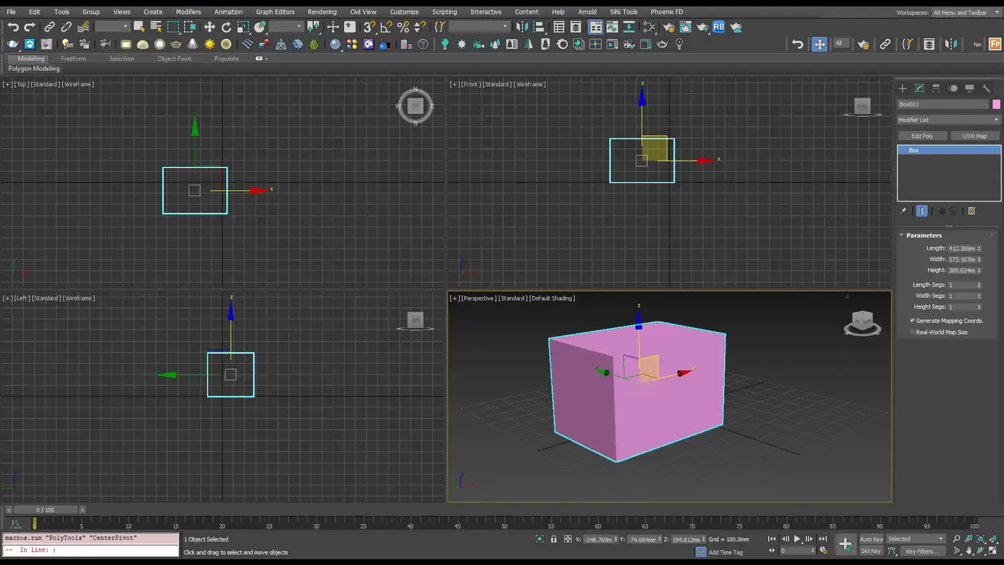Click the UVW Map button
Screen dimensions: 1004x565
pyautogui.click(x=974, y=136)
